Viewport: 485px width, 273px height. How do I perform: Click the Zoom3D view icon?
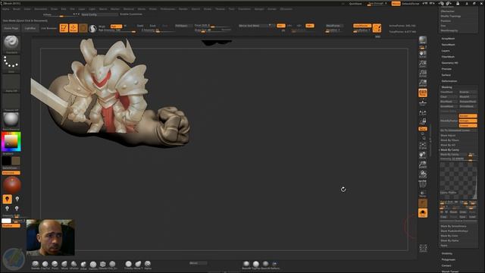[423, 165]
